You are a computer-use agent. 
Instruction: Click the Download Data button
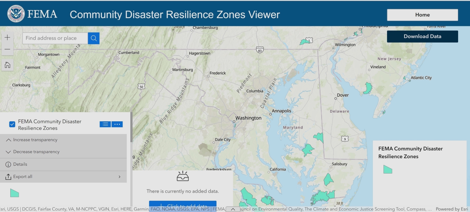[x=422, y=36]
